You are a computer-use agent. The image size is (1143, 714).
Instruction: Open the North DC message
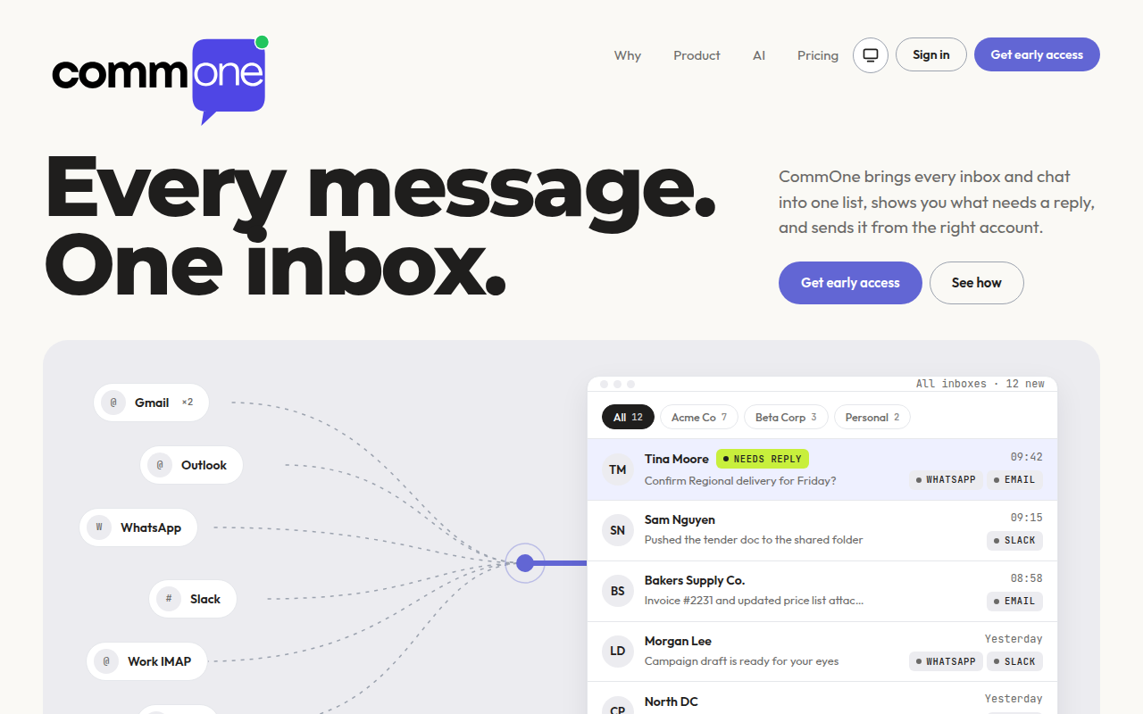(822, 699)
